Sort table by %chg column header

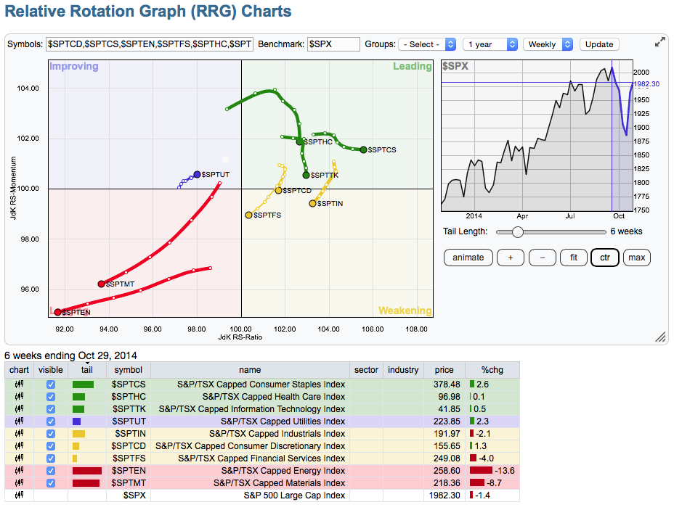tap(493, 370)
